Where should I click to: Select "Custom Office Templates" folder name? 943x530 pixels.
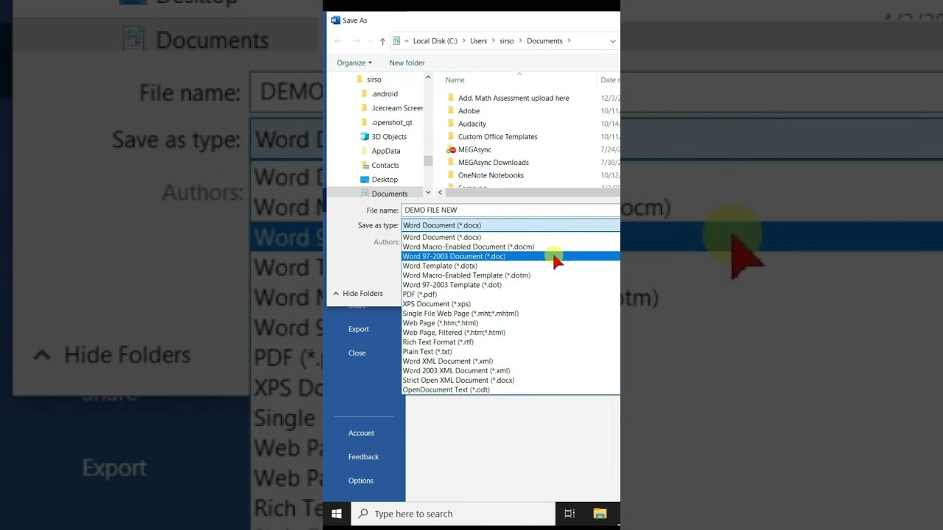point(498,137)
